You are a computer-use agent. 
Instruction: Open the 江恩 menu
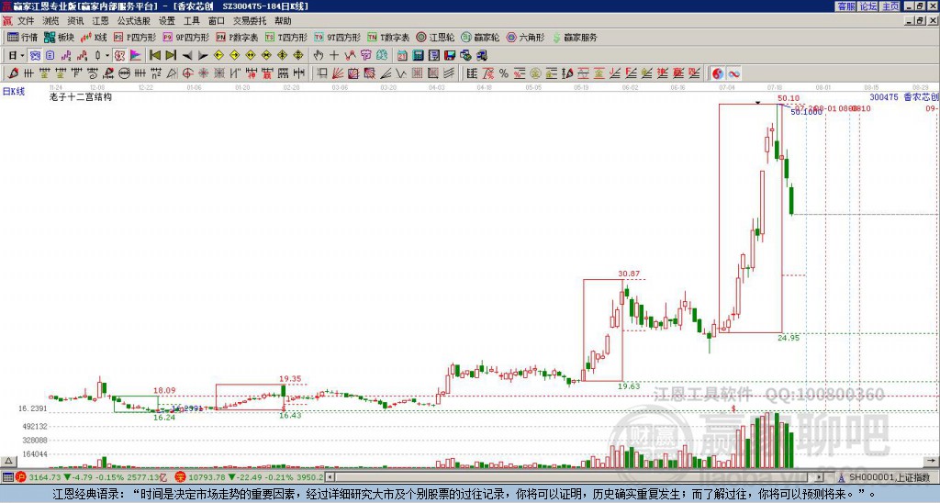(x=101, y=21)
